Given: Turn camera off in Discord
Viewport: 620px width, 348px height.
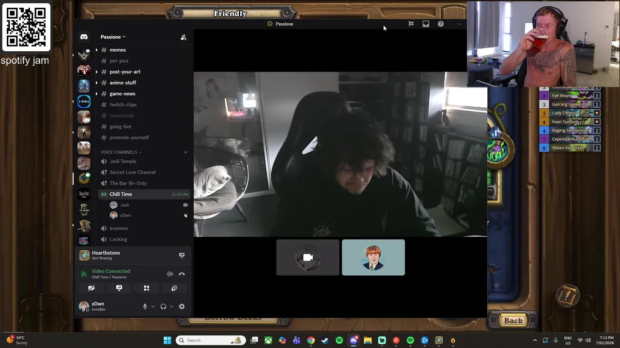Looking at the screenshot, I should 91,288.
